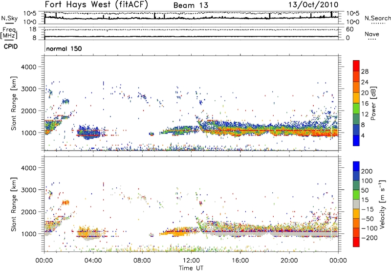Click the 'Velocity [m s-1]' colorbar label
The image size is (391, 271).
point(382,204)
